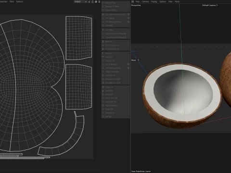Apply Boundary to Quad

(115, 83)
